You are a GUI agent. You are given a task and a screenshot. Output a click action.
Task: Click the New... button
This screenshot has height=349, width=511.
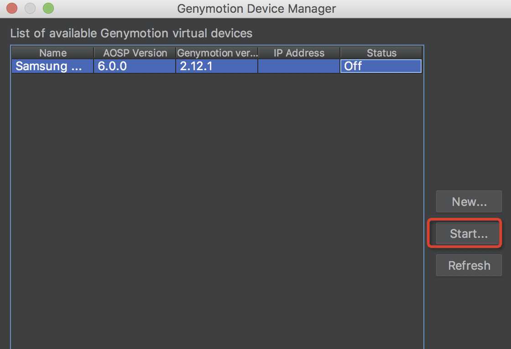[x=469, y=202]
